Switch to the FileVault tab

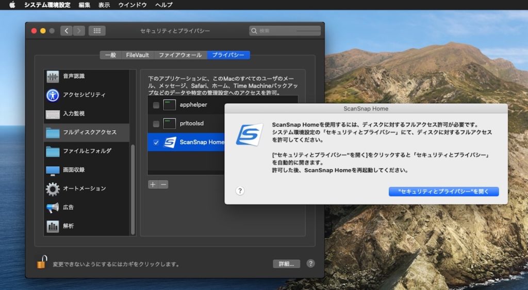pos(137,55)
